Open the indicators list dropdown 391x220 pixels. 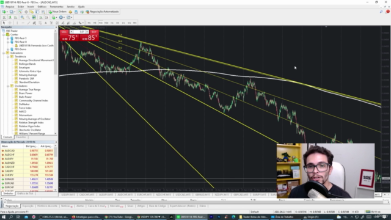pos(54,18)
